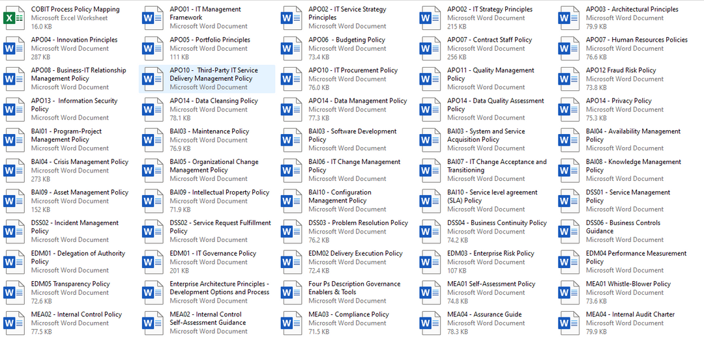Select the COBIT Process Policy Mapping Excel icon
This screenshot has width=704, height=352.
click(x=14, y=18)
